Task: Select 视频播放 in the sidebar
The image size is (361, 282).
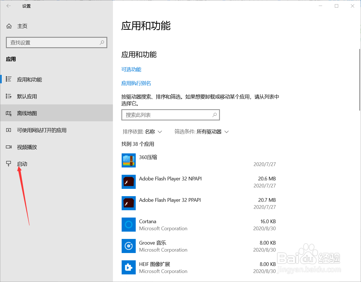Action: pyautogui.click(x=56, y=147)
